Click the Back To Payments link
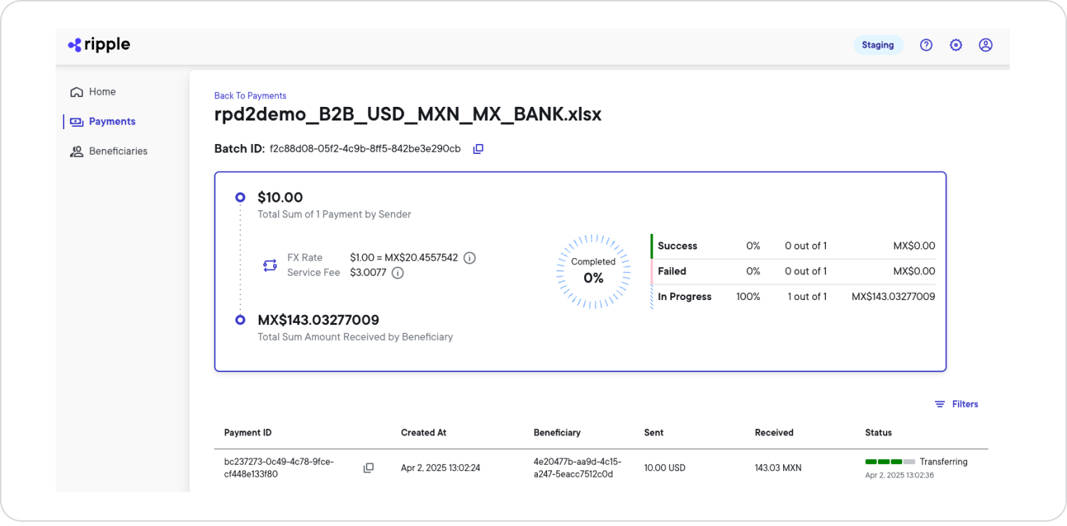1067x526 pixels. [250, 95]
